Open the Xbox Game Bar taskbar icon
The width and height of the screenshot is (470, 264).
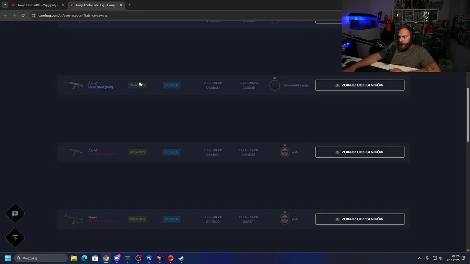click(127, 258)
